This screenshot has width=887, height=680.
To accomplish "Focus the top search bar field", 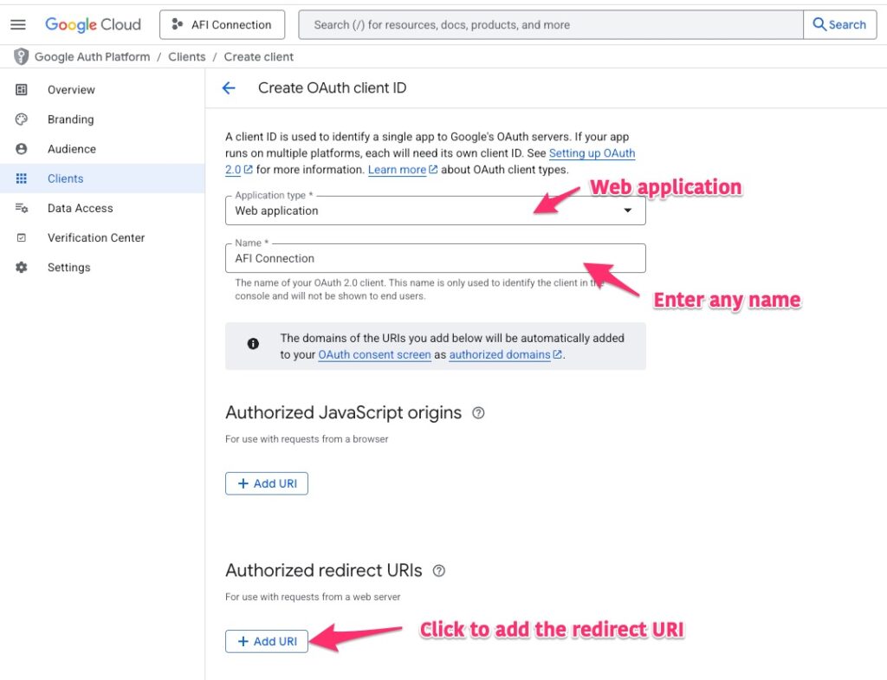I will [551, 24].
